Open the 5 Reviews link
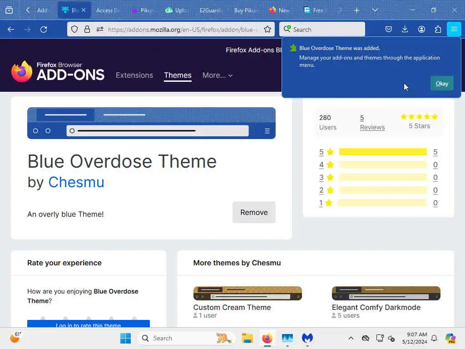The width and height of the screenshot is (465, 349). point(372,123)
